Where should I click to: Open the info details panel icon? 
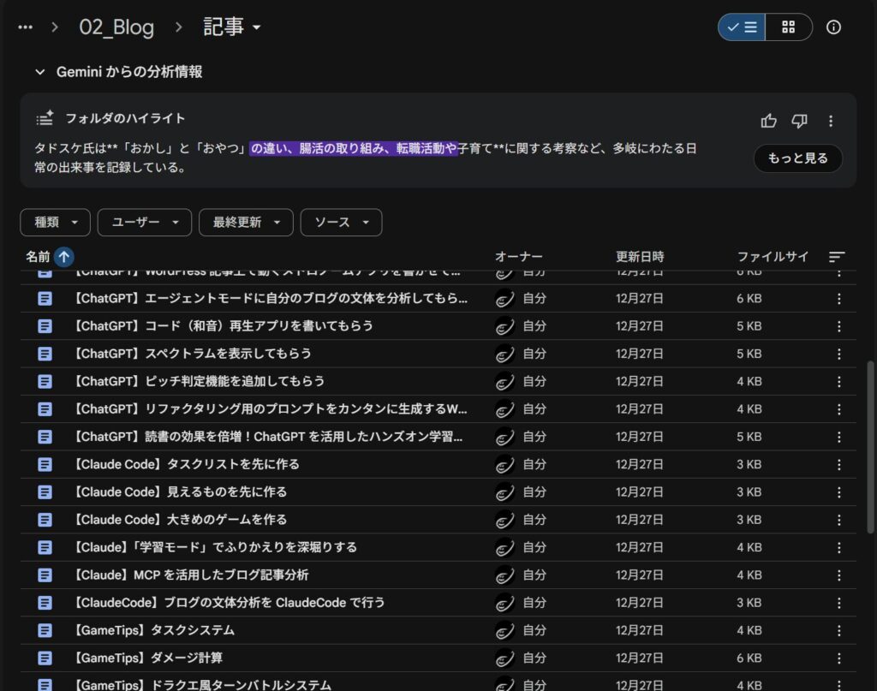(833, 27)
